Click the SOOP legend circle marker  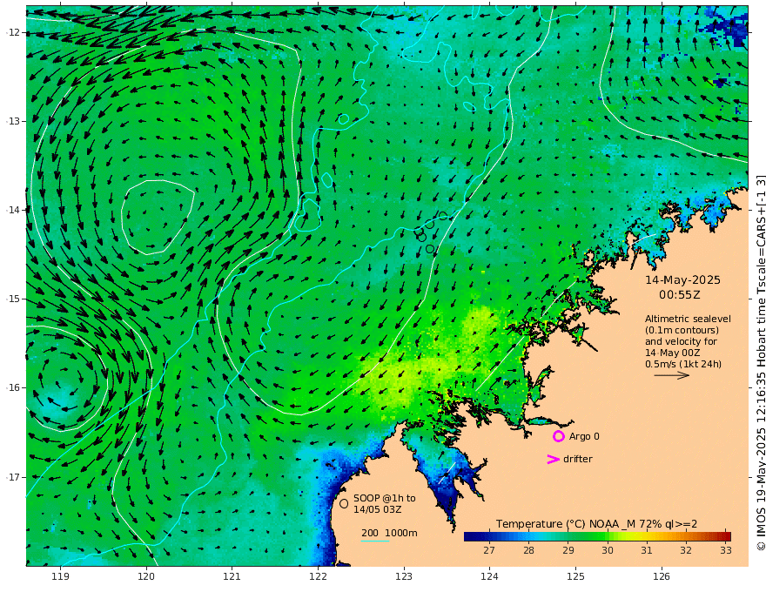coord(344,503)
